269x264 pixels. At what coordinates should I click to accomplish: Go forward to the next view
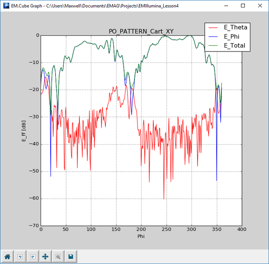click(x=32, y=257)
